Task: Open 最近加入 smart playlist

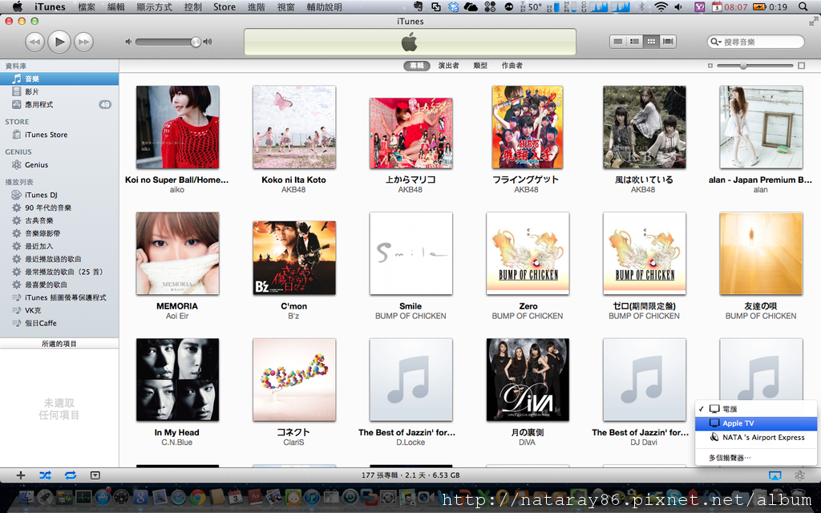Action: pos(59,246)
